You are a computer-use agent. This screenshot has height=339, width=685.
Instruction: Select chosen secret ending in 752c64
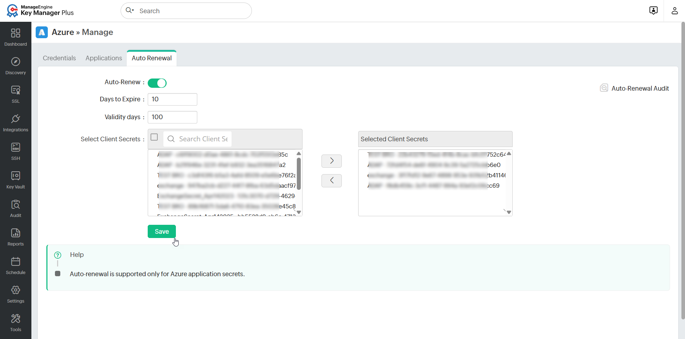[437, 155]
